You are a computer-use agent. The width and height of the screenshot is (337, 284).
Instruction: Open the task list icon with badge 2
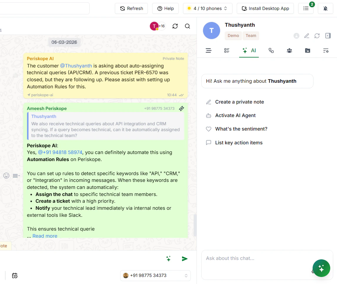[306, 9]
